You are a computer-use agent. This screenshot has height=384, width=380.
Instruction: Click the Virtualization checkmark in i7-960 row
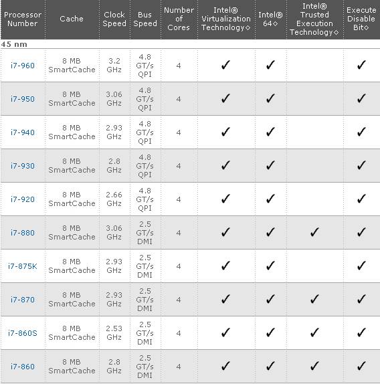[x=225, y=65]
